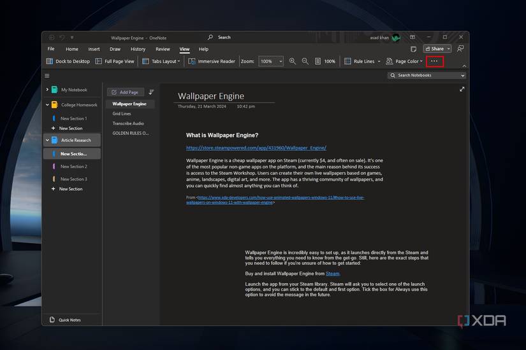The width and height of the screenshot is (526, 350).
Task: Click the Dock to Desktop button
Action: [x=68, y=62]
